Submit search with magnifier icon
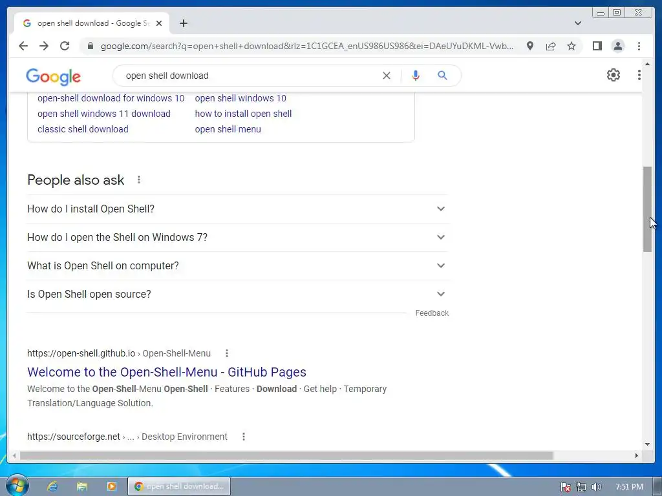This screenshot has height=496, width=662. pos(442,76)
